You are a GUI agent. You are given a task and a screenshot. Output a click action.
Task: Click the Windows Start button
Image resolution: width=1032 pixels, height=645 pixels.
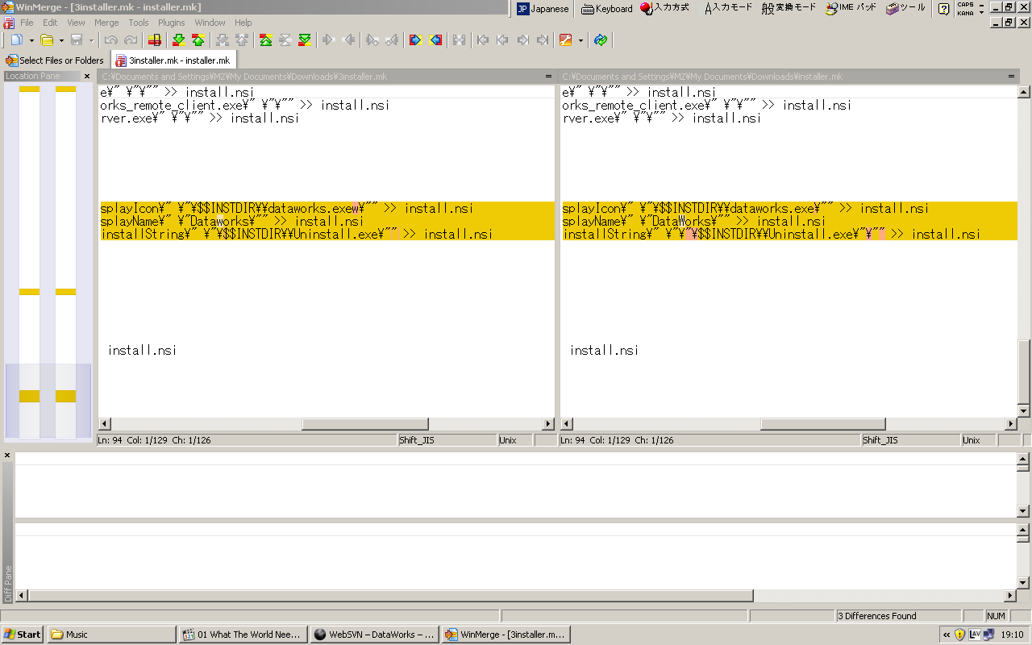23,635
